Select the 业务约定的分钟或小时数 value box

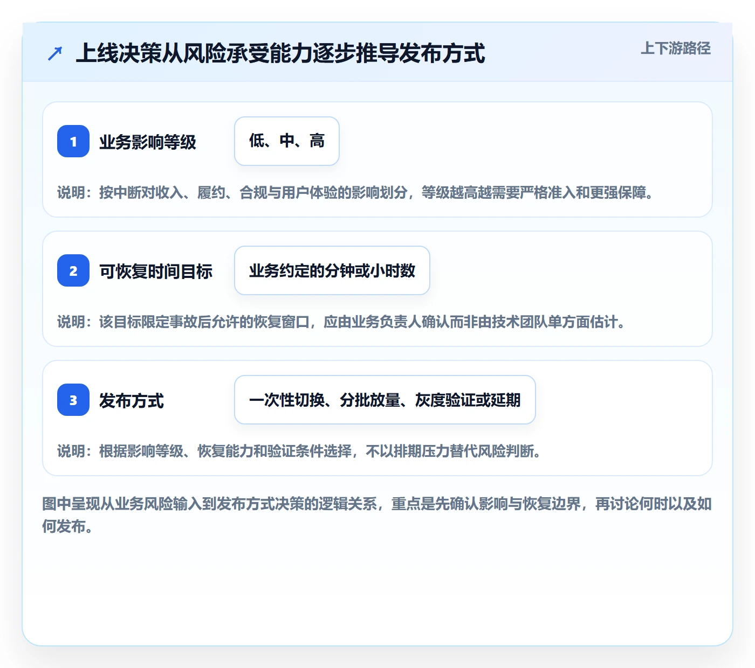coord(332,270)
